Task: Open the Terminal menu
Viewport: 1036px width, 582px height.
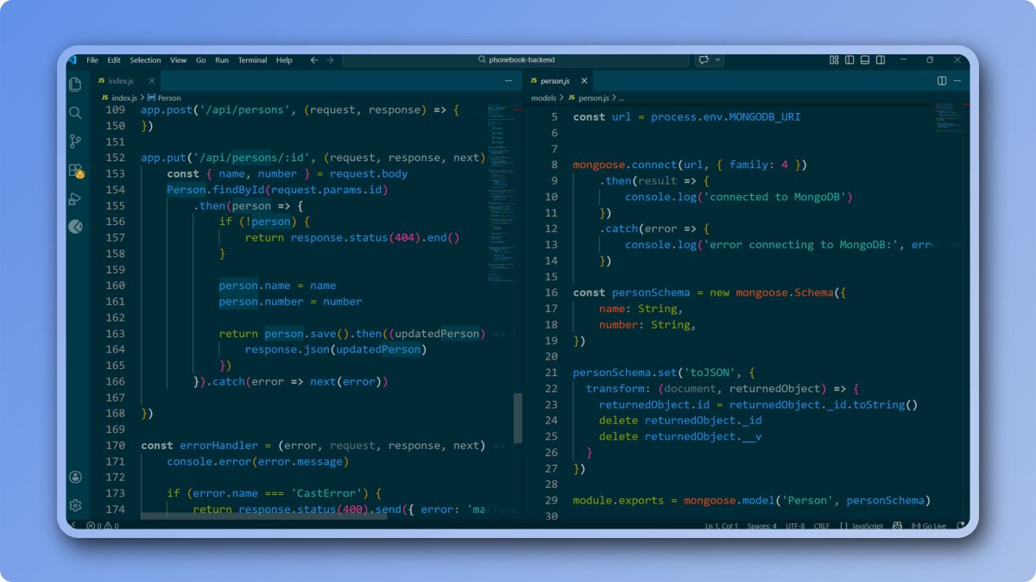Action: tap(253, 60)
